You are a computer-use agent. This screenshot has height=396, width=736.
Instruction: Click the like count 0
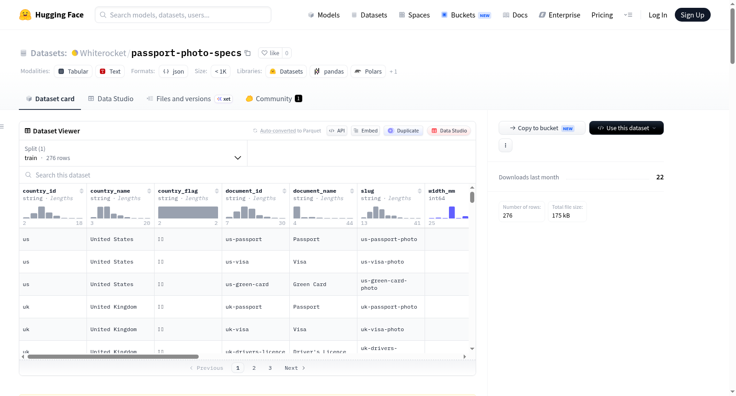point(287,53)
